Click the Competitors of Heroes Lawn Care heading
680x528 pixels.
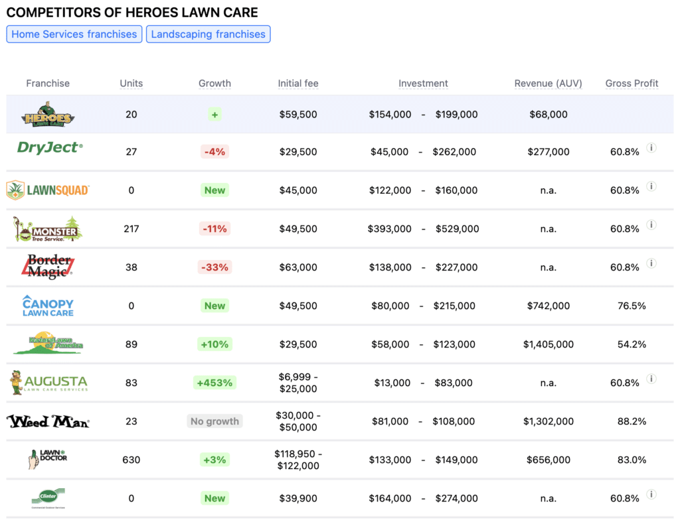pyautogui.click(x=132, y=13)
